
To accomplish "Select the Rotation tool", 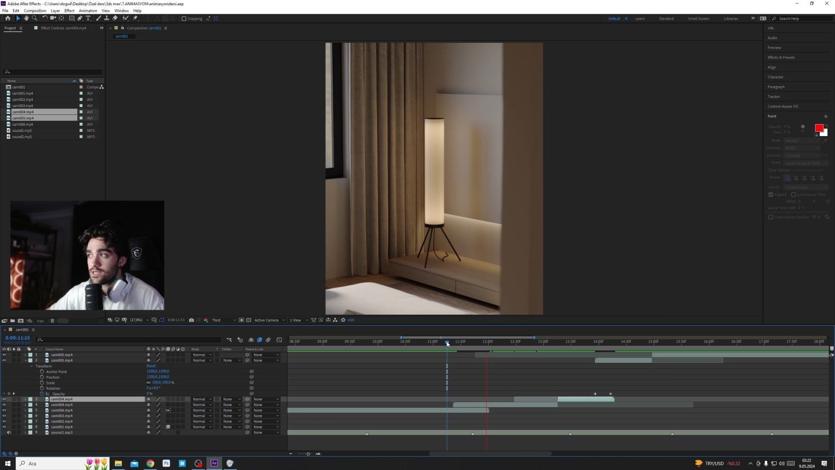I will coord(45,18).
